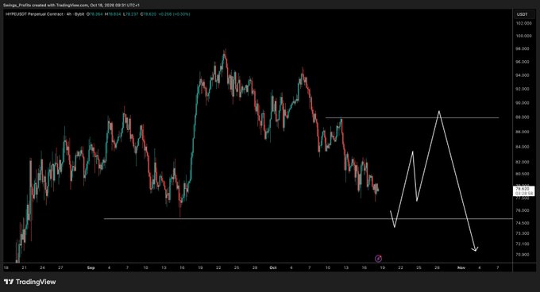Click the 92.000 price axis label
The height and width of the screenshot is (292, 540).
click(x=523, y=89)
